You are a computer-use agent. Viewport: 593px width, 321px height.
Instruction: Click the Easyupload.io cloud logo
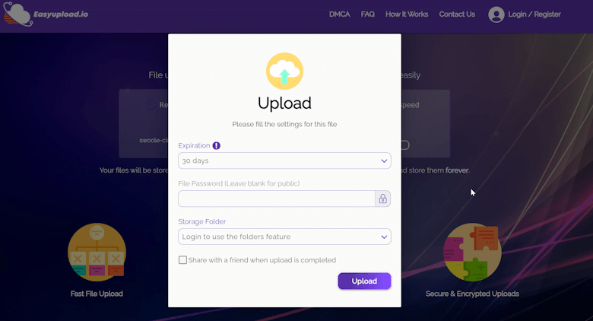tap(17, 14)
